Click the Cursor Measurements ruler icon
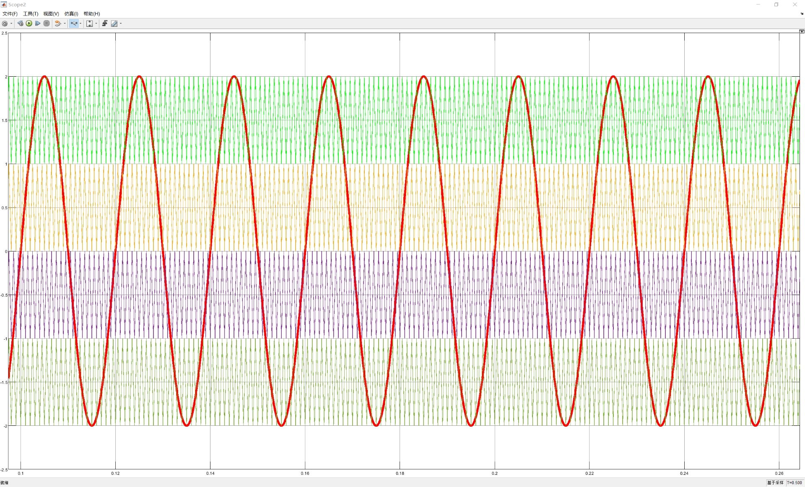This screenshot has width=805, height=487. point(114,23)
